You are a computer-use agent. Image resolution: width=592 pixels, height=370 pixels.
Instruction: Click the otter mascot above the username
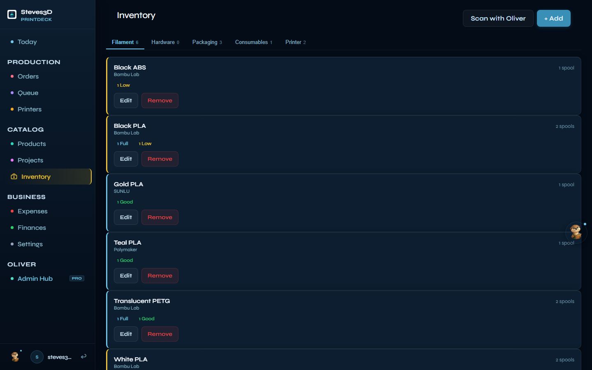point(15,357)
